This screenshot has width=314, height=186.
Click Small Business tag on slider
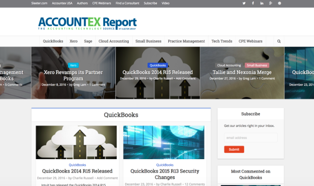[257, 65]
